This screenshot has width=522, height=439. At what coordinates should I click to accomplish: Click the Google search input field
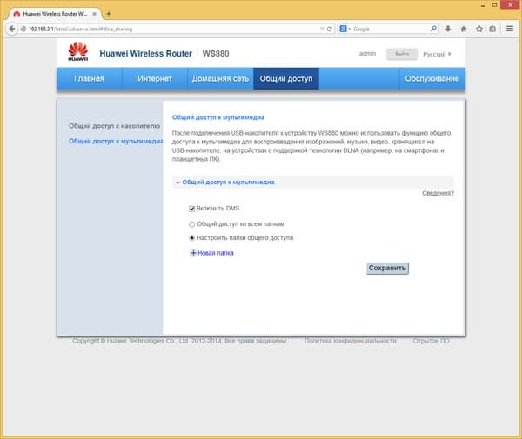390,29
